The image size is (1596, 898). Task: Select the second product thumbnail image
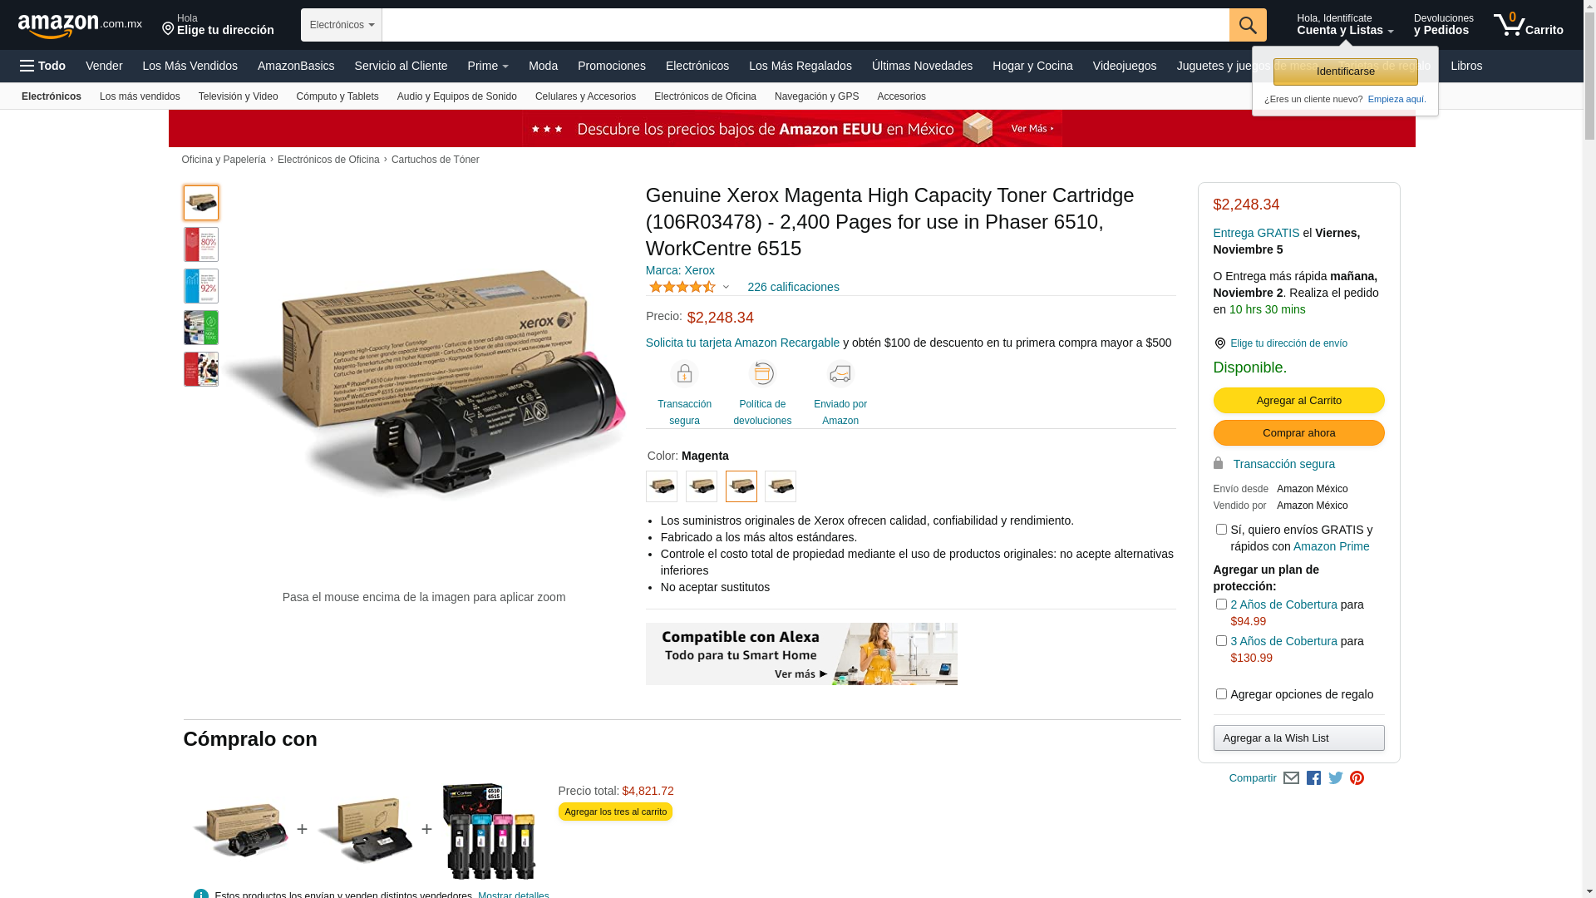coord(201,244)
